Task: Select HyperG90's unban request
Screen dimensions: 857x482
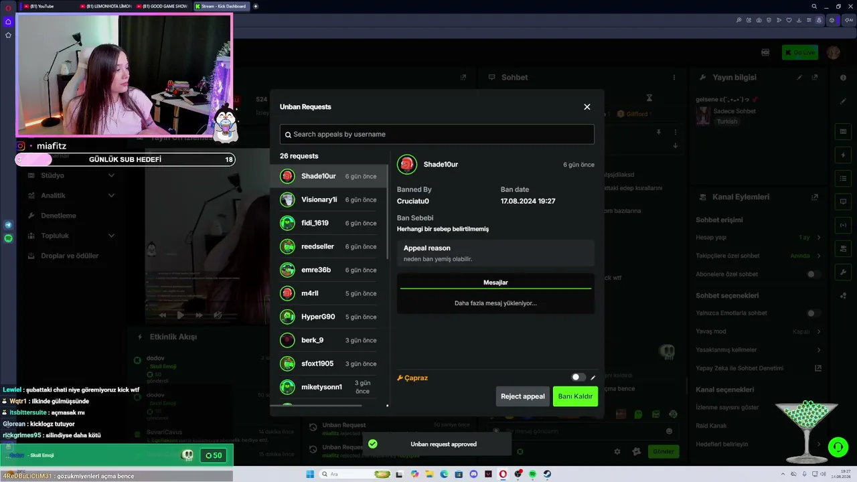Action: [x=328, y=317]
